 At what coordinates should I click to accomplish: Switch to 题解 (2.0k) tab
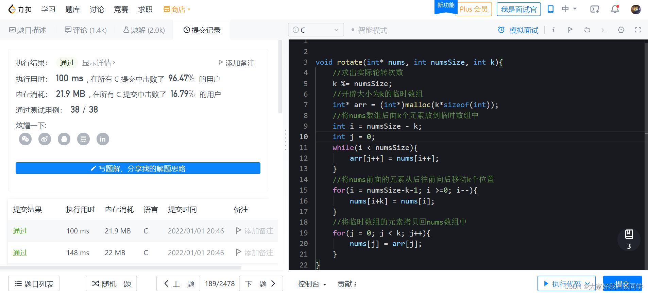[x=144, y=30]
